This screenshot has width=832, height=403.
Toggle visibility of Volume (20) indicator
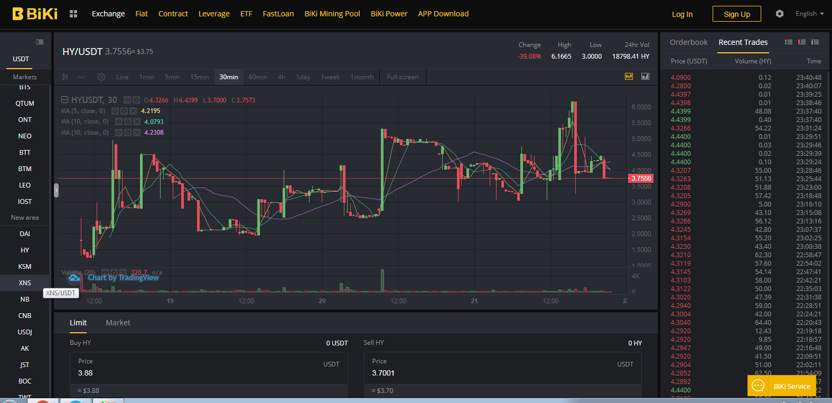[x=105, y=273]
